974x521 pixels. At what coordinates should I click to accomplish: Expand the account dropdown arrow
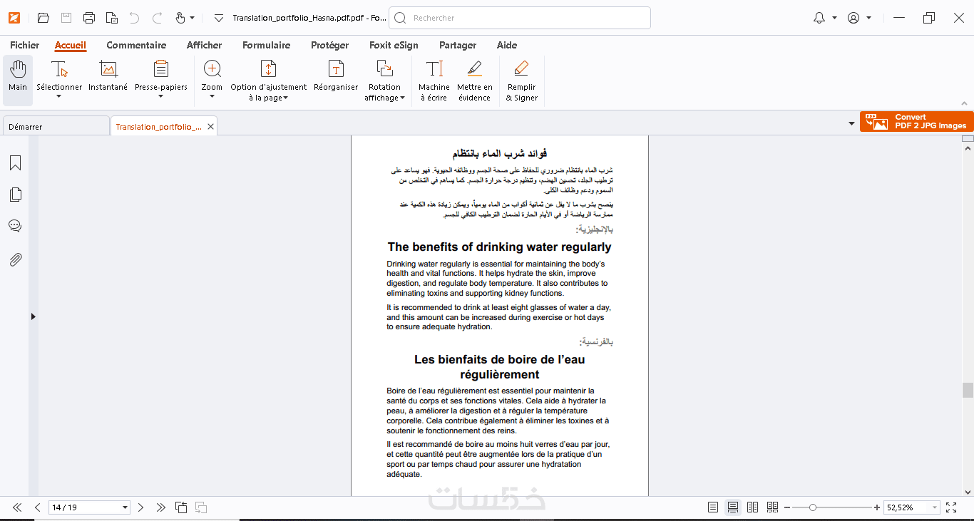click(869, 18)
